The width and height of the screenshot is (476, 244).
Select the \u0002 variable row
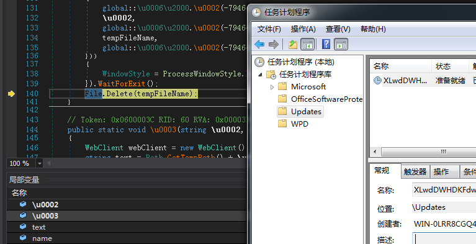(127, 204)
